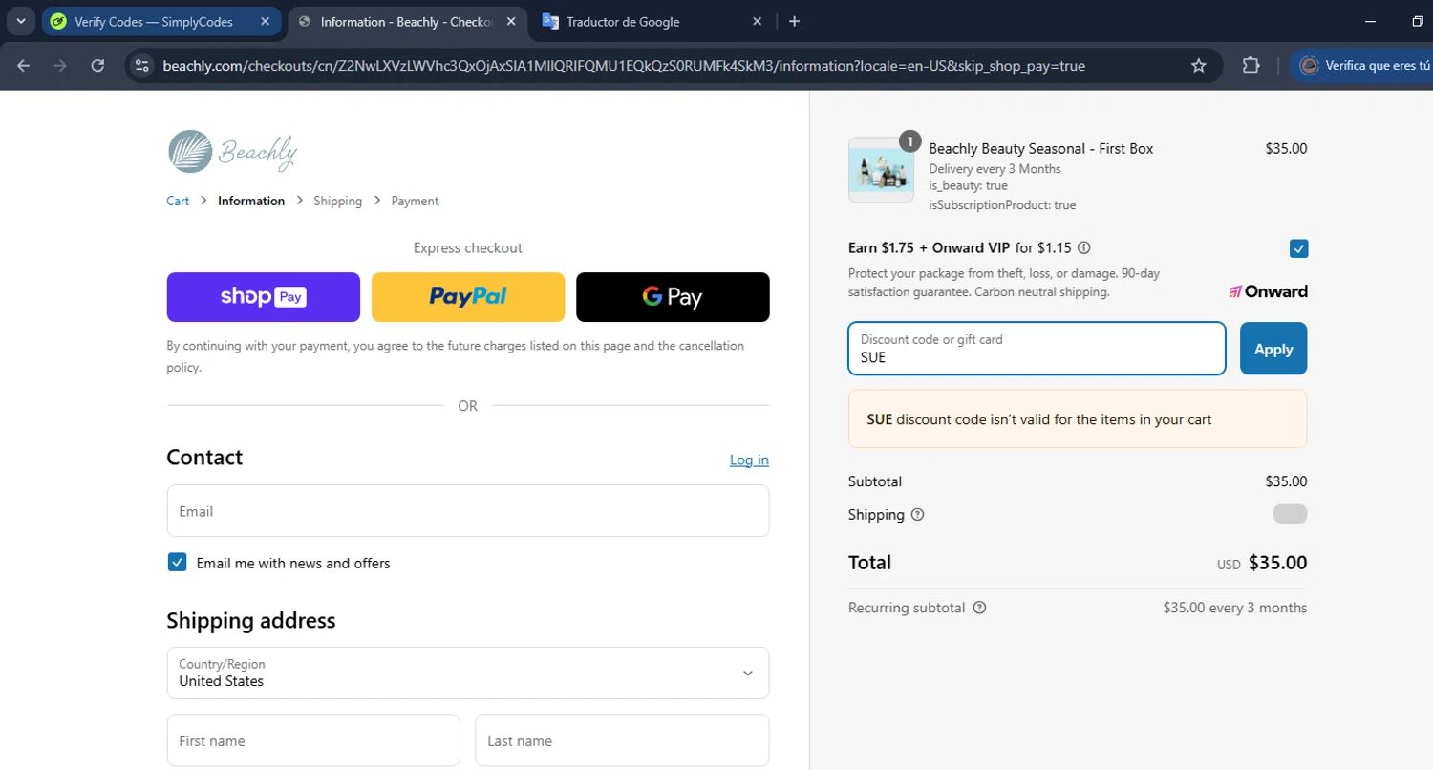Screen dimensions: 1433x770
Task: Open the Country/Region dropdown
Action: pyautogui.click(x=468, y=673)
